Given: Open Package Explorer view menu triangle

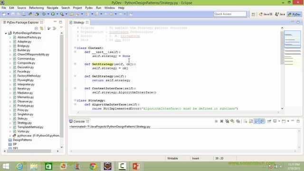Looking at the screenshot, I should click(x=61, y=28).
